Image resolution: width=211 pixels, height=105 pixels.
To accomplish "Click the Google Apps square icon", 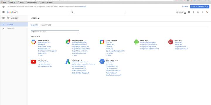I will pyautogui.click(x=102, y=42).
